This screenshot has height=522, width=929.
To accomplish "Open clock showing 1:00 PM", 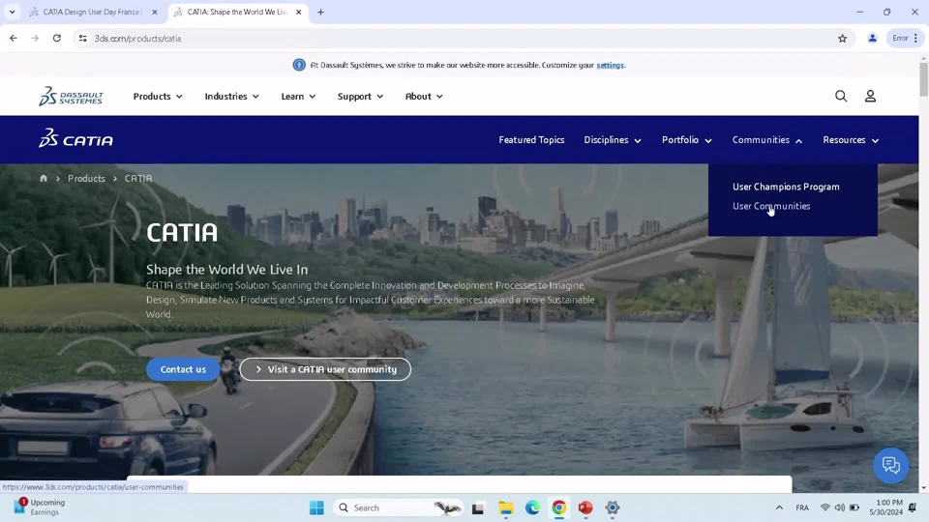I will click(885, 507).
